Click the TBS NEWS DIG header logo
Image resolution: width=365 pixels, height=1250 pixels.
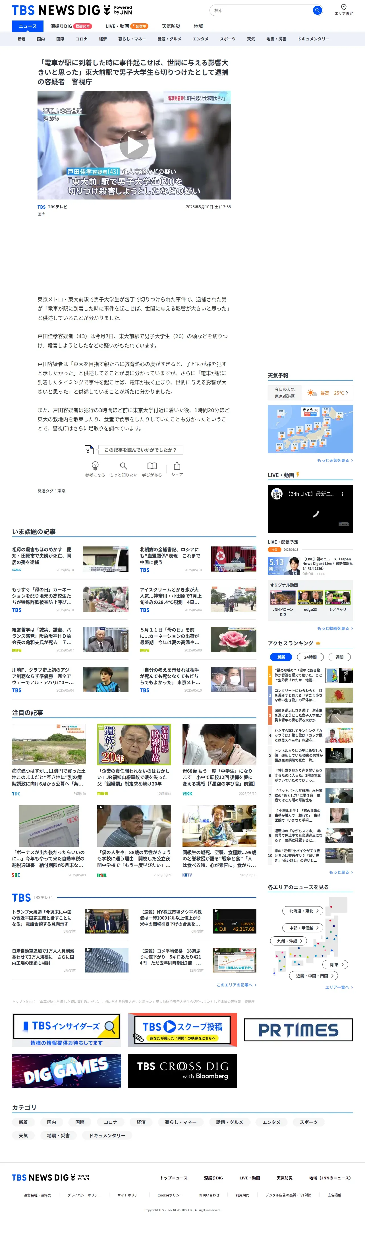coord(72,10)
